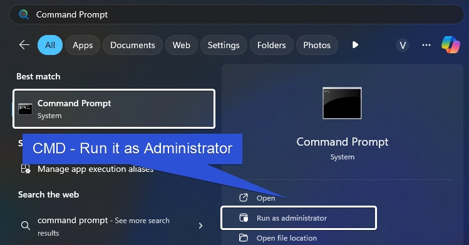Open the V user account avatar
This screenshot has height=245, width=469.
403,46
